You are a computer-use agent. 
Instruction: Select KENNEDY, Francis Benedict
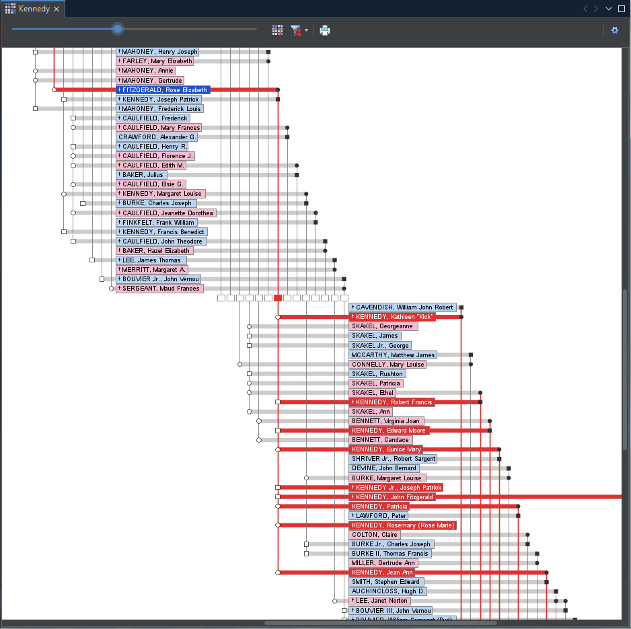(x=161, y=232)
